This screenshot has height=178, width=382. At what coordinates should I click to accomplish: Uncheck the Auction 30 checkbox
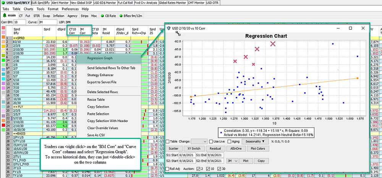coord(219,169)
